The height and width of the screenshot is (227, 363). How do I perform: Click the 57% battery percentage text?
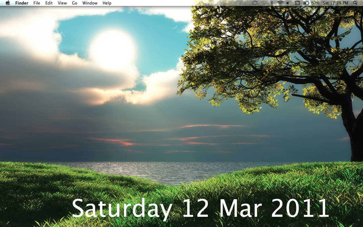pyautogui.click(x=315, y=3)
